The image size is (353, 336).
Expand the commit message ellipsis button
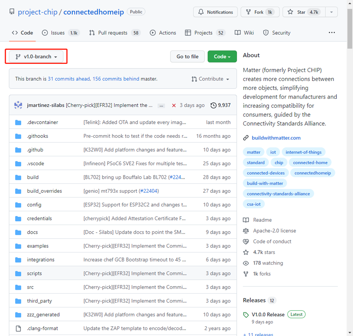click(x=162, y=105)
